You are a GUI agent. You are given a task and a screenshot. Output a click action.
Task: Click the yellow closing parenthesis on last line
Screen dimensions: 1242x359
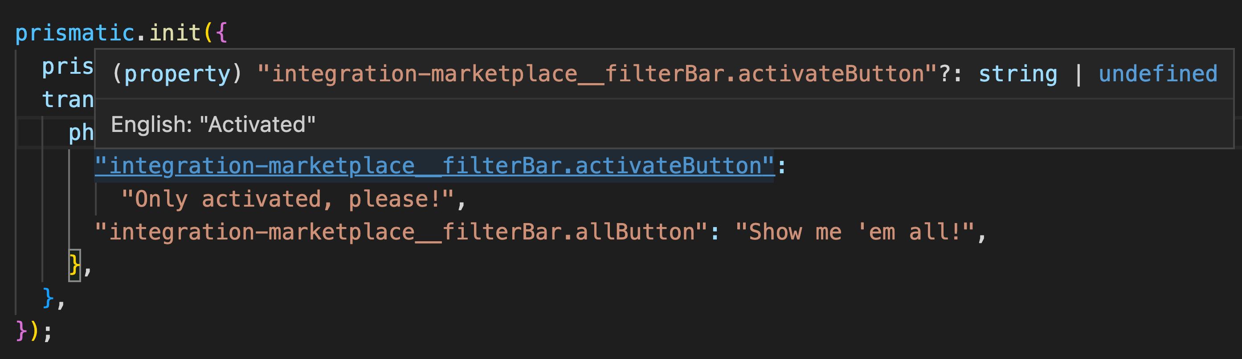pyautogui.click(x=34, y=331)
